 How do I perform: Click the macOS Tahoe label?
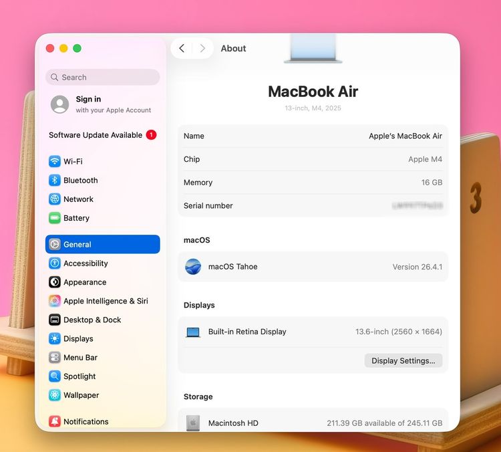pos(232,267)
